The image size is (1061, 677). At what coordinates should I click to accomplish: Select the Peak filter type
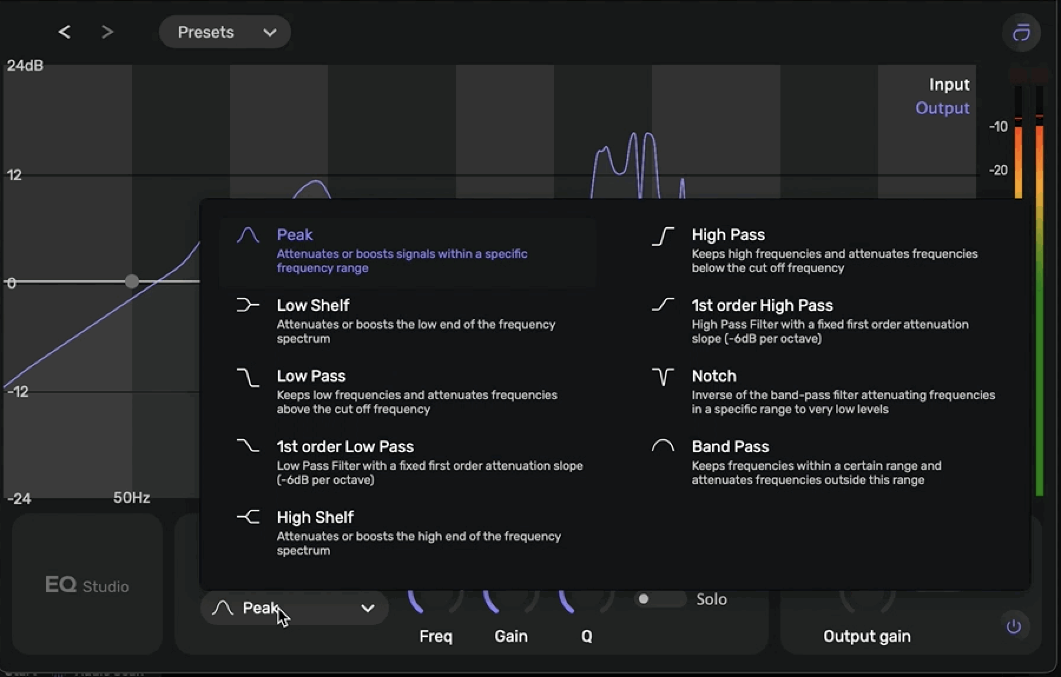pyautogui.click(x=408, y=252)
